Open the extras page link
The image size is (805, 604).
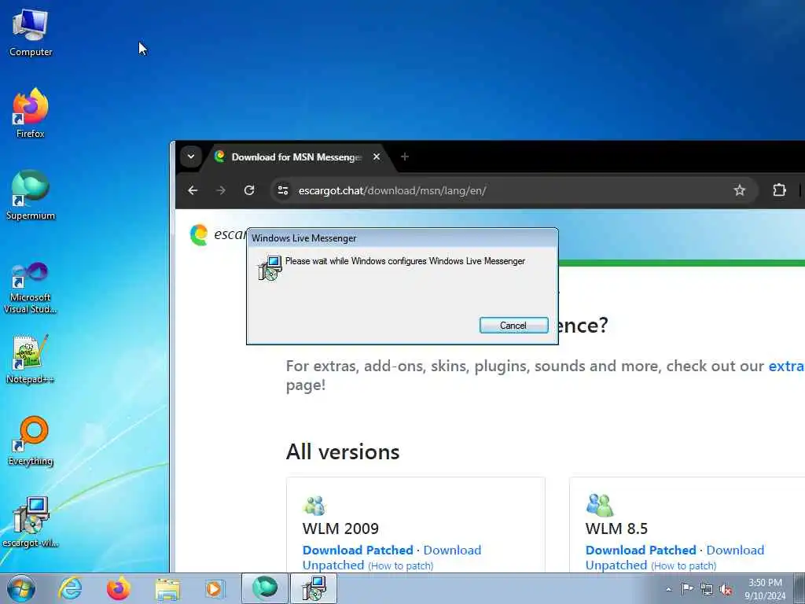(x=786, y=366)
